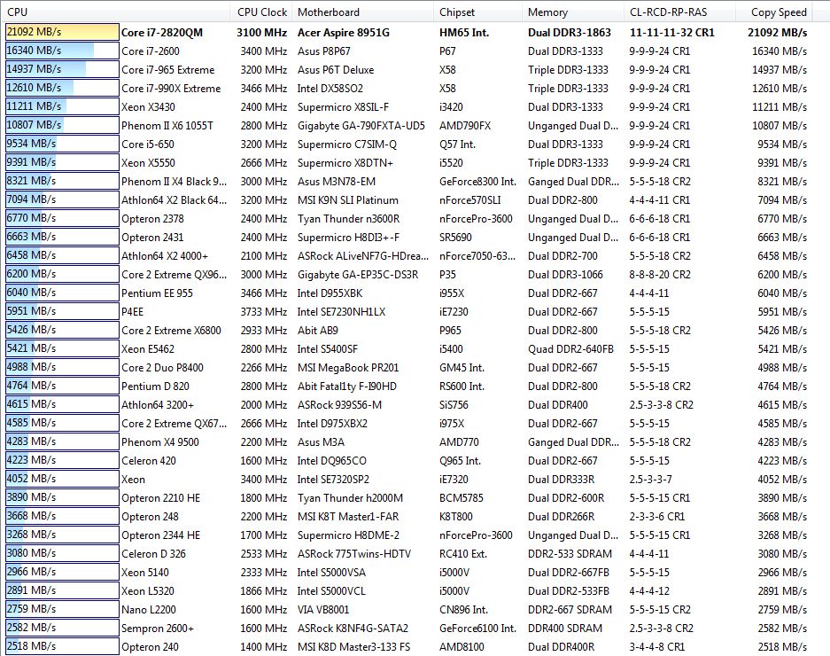Image resolution: width=830 pixels, height=656 pixels.
Task: Click the 2.5-3-3-7 timing cell
Action: click(650, 479)
